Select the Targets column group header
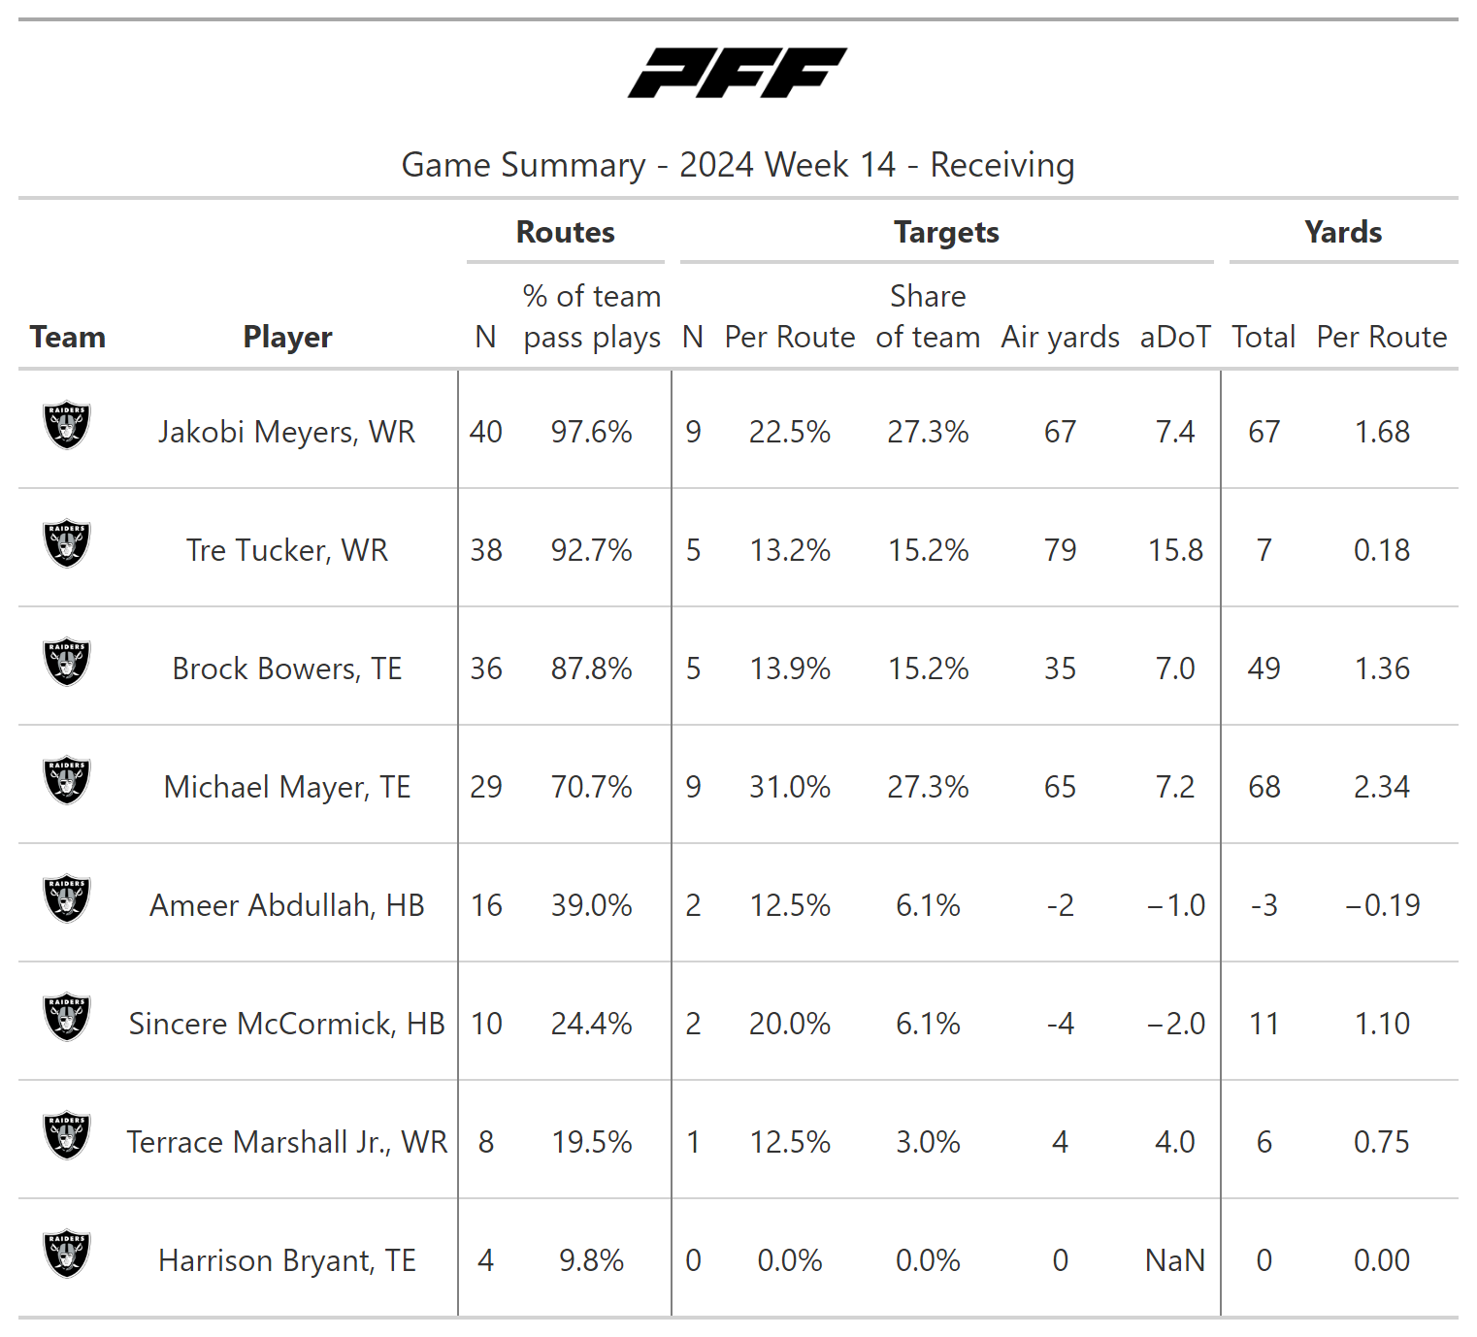 point(946,233)
